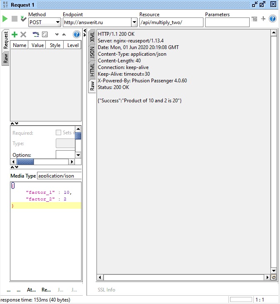The width and height of the screenshot is (280, 304).
Task: Click the plus icon next to Parameters field
Action: tap(263, 19)
